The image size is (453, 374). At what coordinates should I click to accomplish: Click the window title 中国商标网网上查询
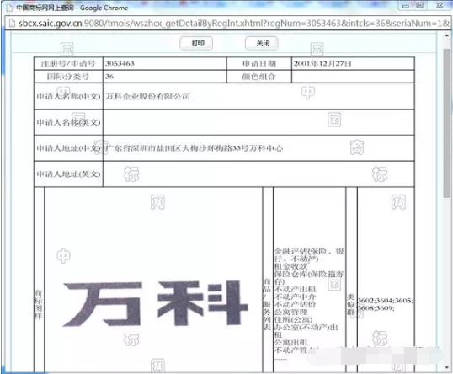pos(45,8)
